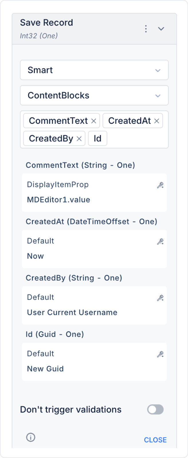188x458 pixels.
Task: Enable the Don't trigger validations toggle
Action: (x=155, y=410)
